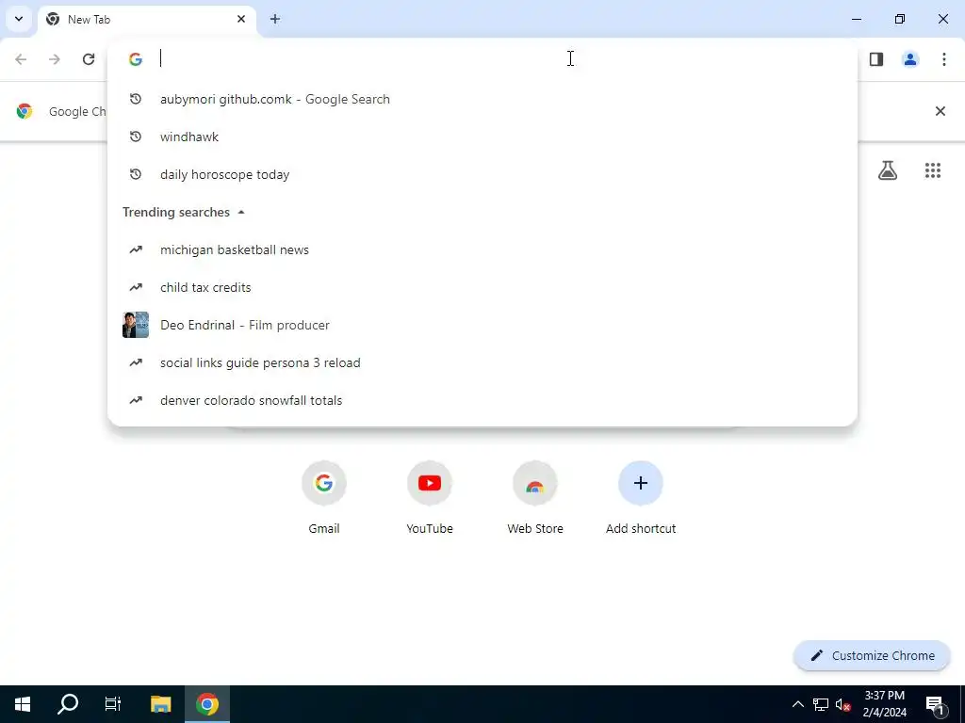The image size is (965, 723).
Task: Open the taskbar clock and date
Action: [x=884, y=704]
